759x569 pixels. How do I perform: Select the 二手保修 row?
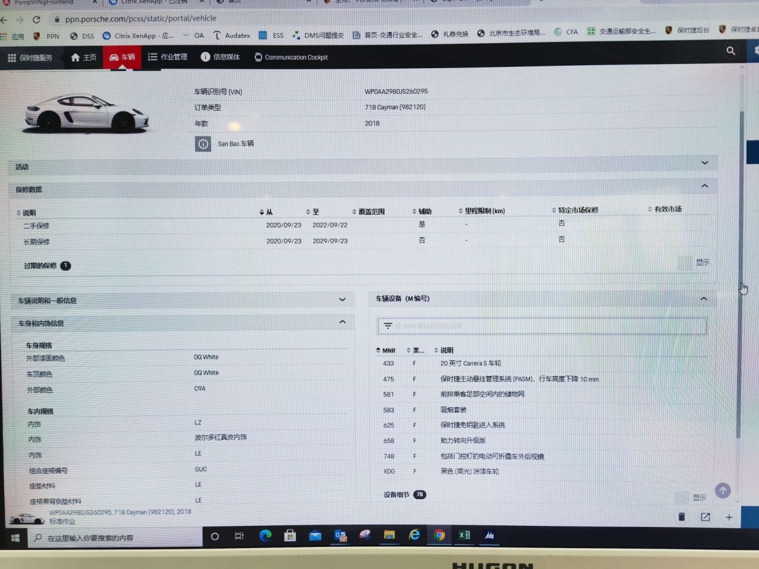point(362,225)
